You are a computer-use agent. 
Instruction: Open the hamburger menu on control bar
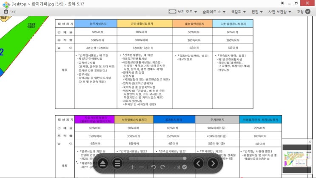coord(117,163)
